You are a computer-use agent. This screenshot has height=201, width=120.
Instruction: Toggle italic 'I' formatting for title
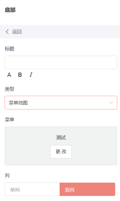(31, 75)
